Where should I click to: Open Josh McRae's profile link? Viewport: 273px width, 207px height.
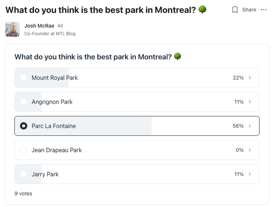(39, 26)
